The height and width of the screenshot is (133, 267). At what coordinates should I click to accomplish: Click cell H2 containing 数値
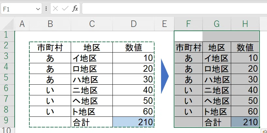[x=245, y=47]
